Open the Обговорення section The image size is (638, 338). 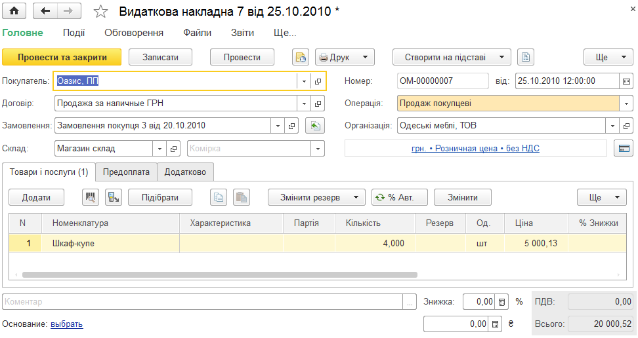point(134,33)
